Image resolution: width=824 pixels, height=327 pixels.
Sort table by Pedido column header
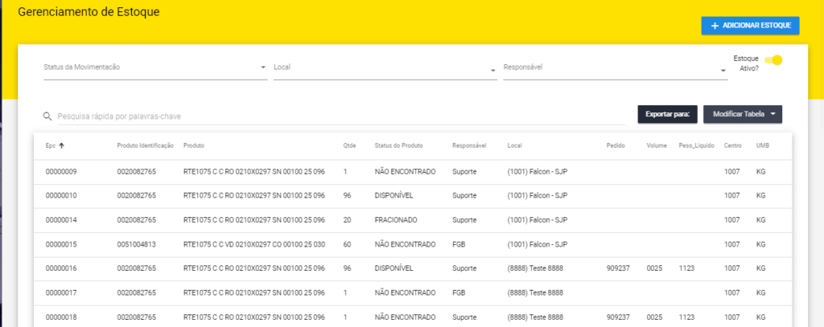coord(615,145)
